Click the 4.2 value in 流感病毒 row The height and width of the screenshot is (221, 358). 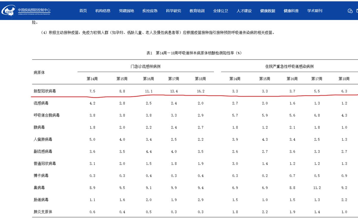click(x=92, y=103)
